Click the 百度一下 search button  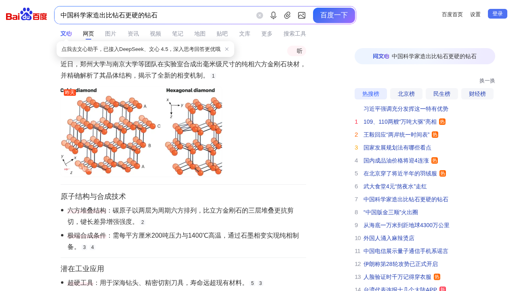tap(334, 15)
